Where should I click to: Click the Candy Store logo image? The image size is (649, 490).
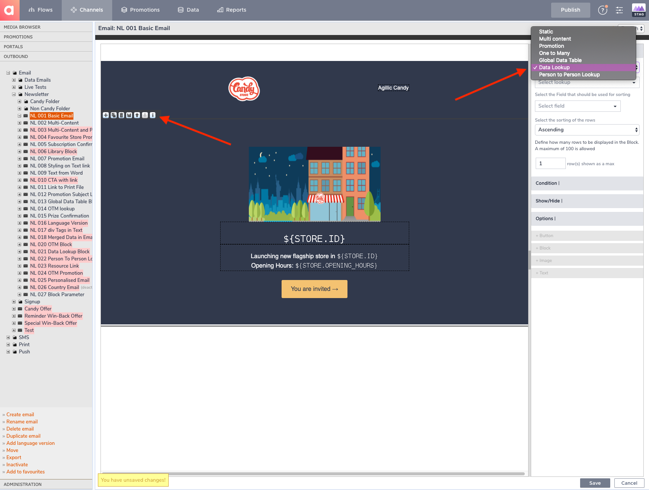pos(244,89)
